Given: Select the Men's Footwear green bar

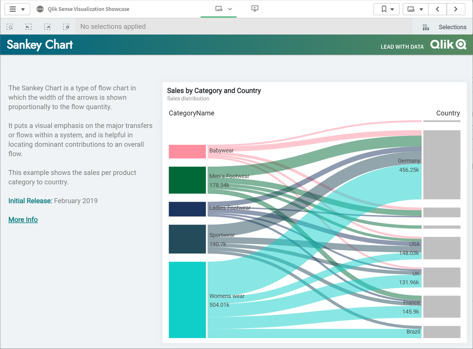Looking at the screenshot, I should [187, 180].
